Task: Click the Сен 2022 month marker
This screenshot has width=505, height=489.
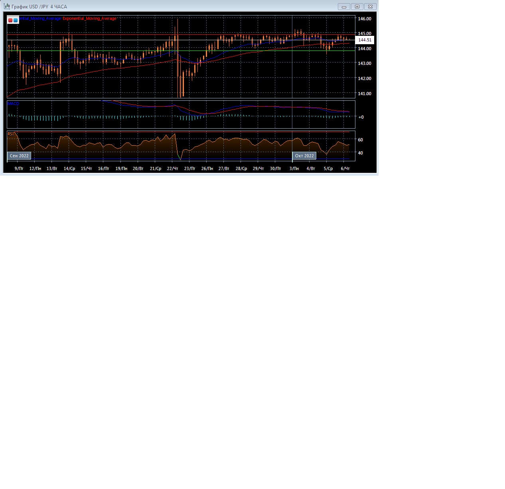Action: (x=19, y=156)
